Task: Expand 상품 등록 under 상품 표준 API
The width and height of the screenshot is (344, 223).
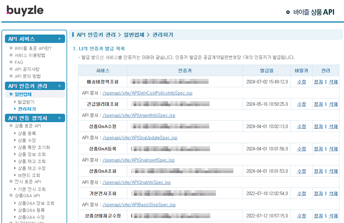Action: pos(27,133)
